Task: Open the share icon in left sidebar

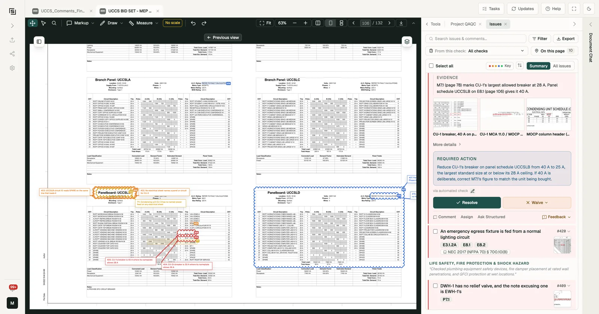Action: [12, 54]
